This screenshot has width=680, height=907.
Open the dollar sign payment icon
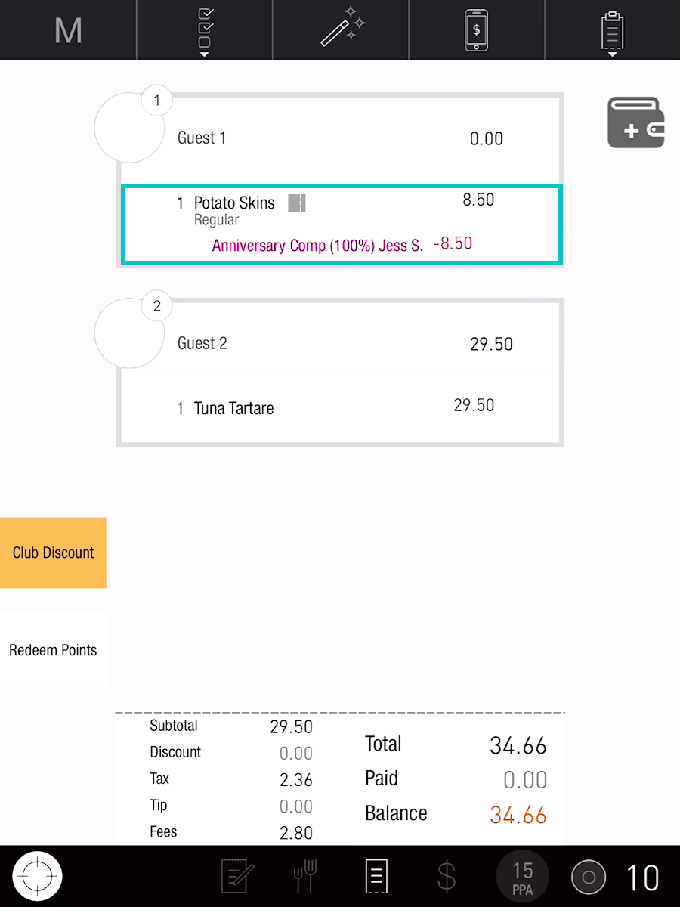pyautogui.click(x=447, y=877)
